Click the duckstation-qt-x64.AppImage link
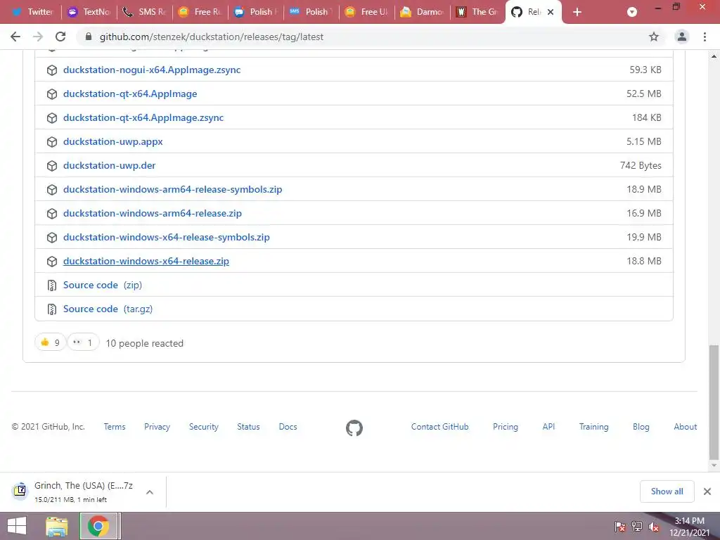Viewport: 720px width, 540px height. click(130, 94)
